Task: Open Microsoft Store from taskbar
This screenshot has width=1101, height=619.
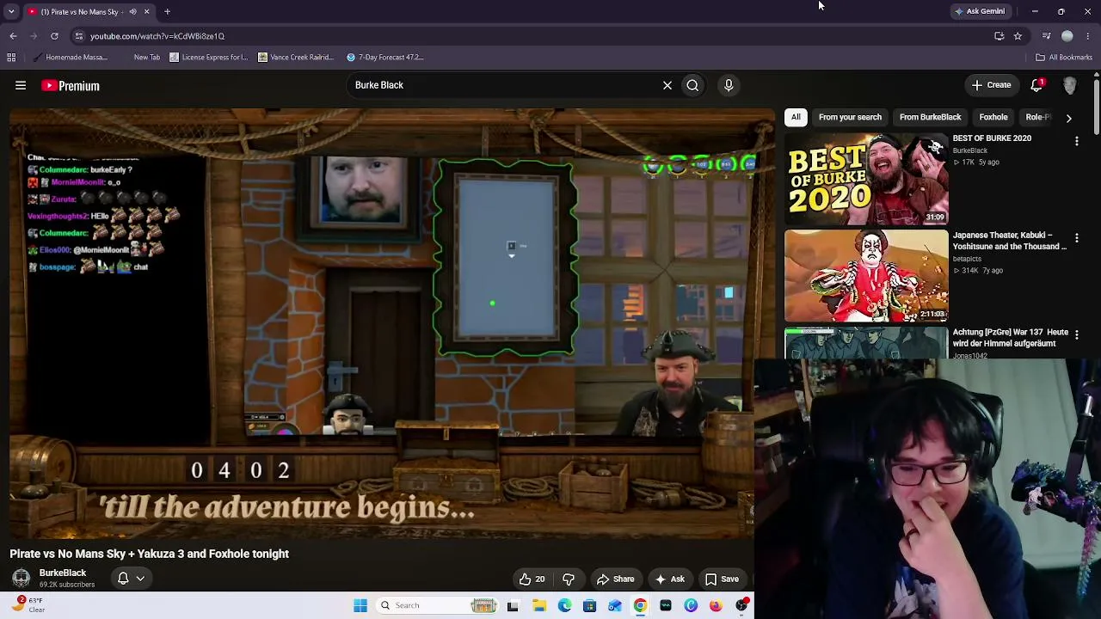Action: [x=589, y=605]
